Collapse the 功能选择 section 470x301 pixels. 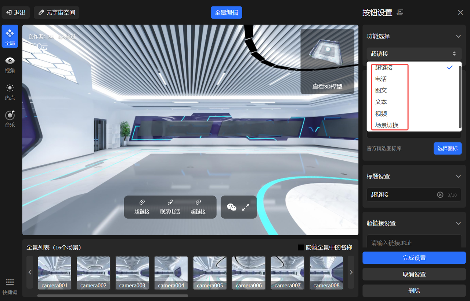tap(458, 36)
